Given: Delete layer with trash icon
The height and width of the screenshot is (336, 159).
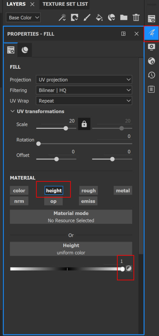Looking at the screenshot, I should (x=136, y=17).
